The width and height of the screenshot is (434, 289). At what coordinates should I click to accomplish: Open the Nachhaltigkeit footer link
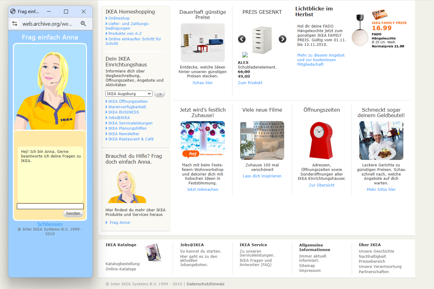[x=372, y=257]
